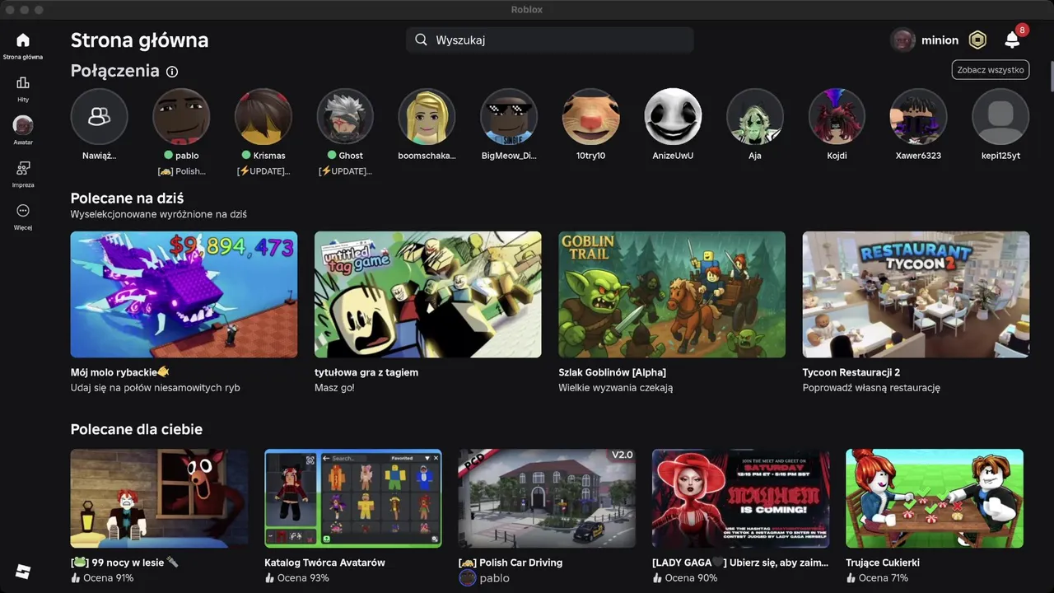
Task: Open BigMeow_Di friend avatar
Action: click(x=509, y=117)
